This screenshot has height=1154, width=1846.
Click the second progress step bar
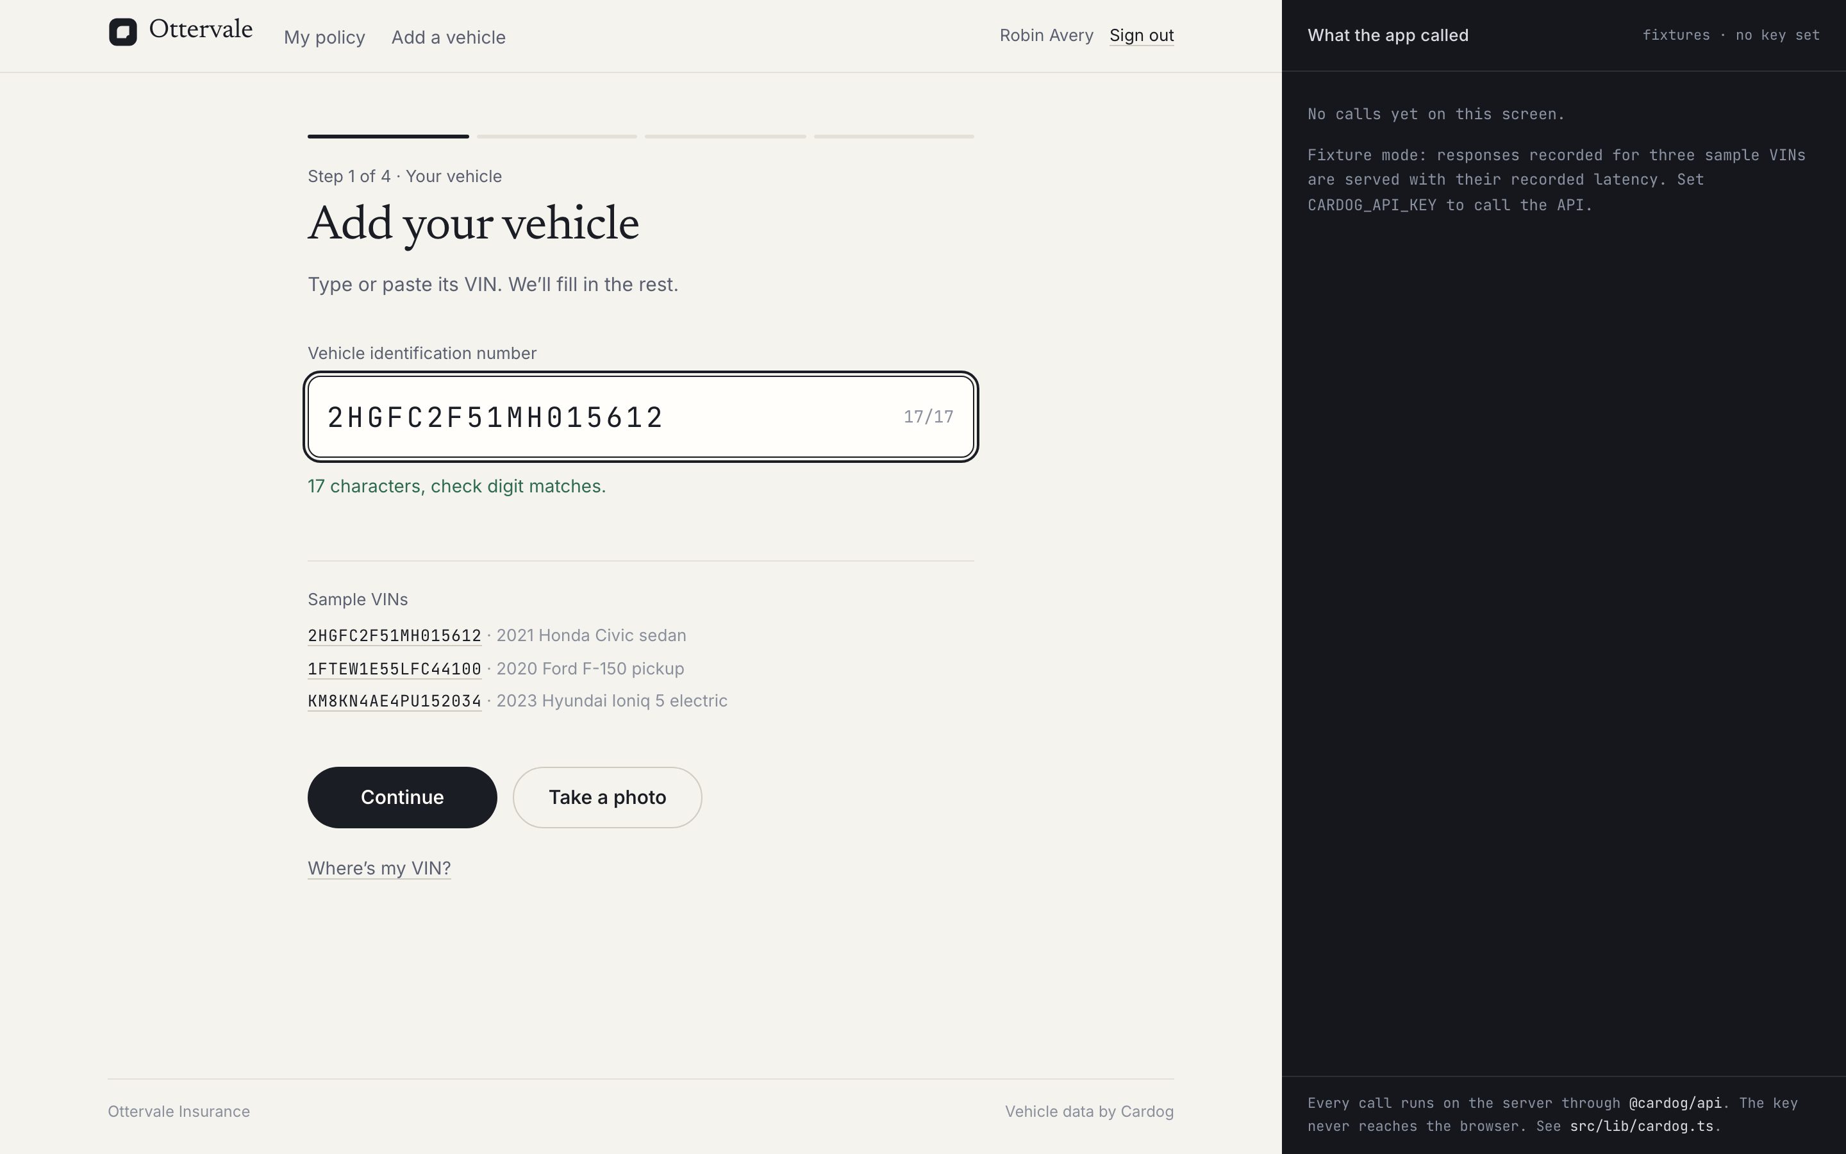pos(557,137)
